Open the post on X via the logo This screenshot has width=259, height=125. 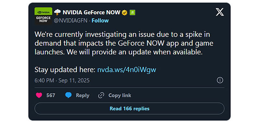(220, 12)
